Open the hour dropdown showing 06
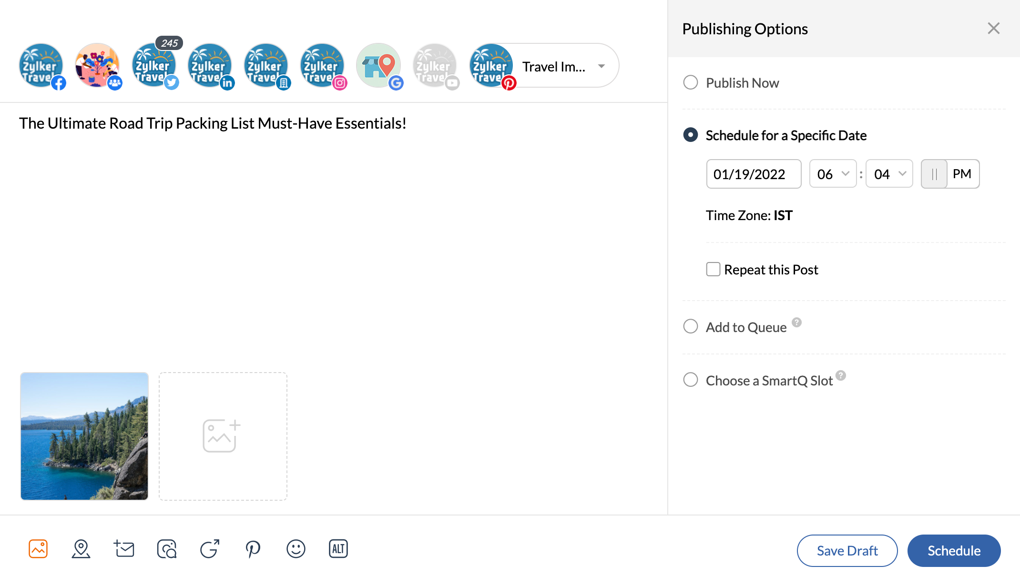This screenshot has width=1020, height=586. pyautogui.click(x=833, y=174)
